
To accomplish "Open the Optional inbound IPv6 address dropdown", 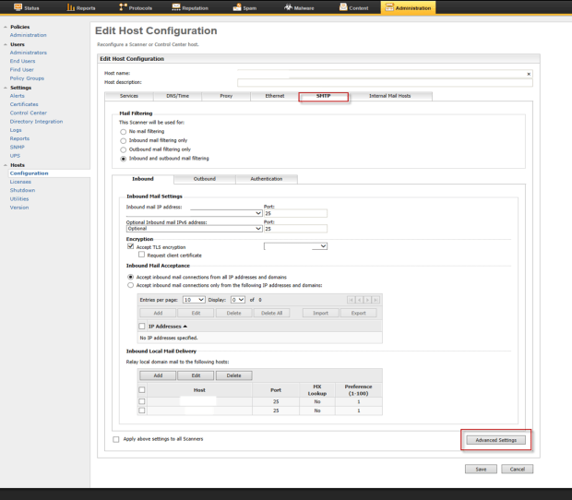I will [x=259, y=228].
